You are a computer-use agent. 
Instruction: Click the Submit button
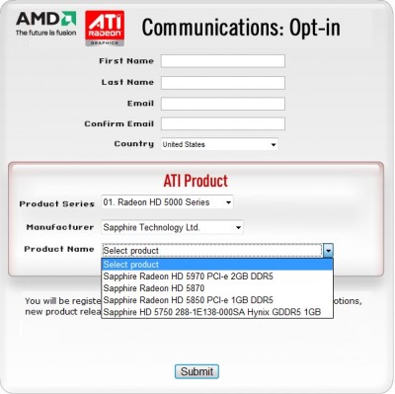tap(197, 371)
